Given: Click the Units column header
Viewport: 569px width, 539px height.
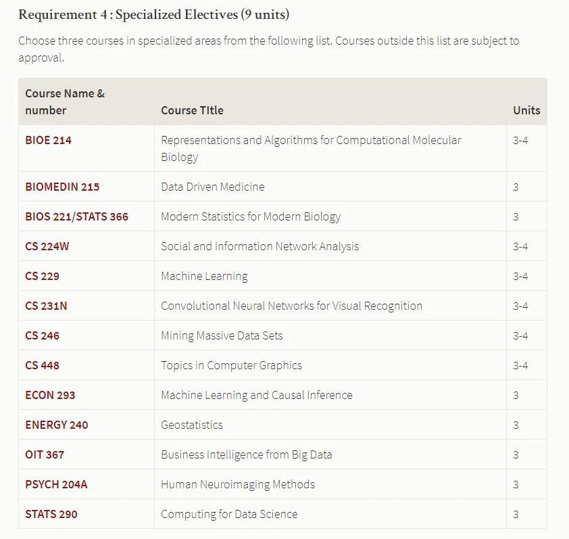Looking at the screenshot, I should point(526,110).
